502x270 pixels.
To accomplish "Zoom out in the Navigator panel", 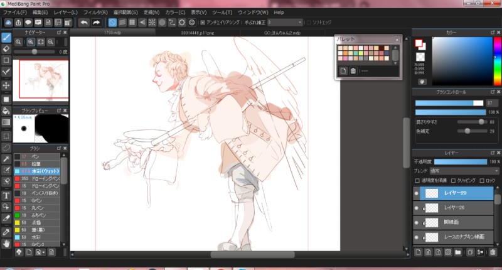I will (x=51, y=42).
